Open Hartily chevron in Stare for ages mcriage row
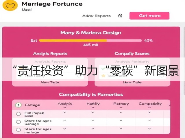 (93, 129)
